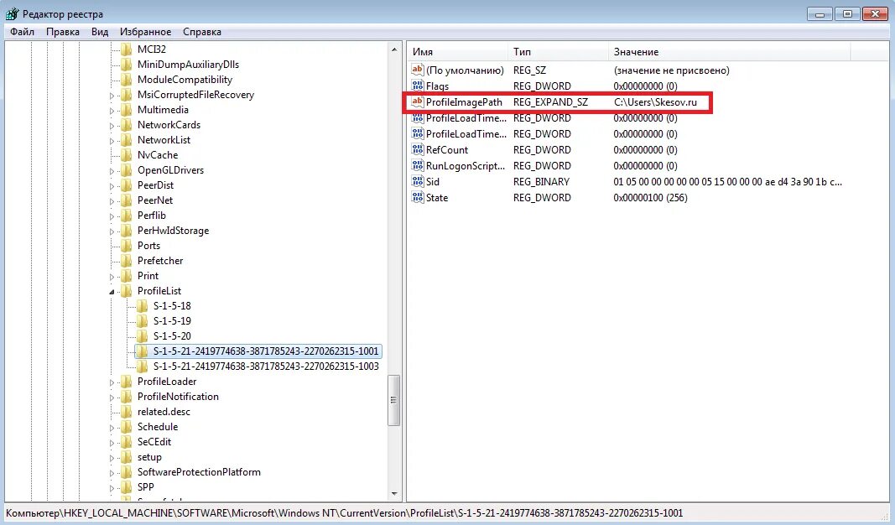Click the Prefetcher folder icon
Screen dimensions: 895x525
[x=126, y=260]
